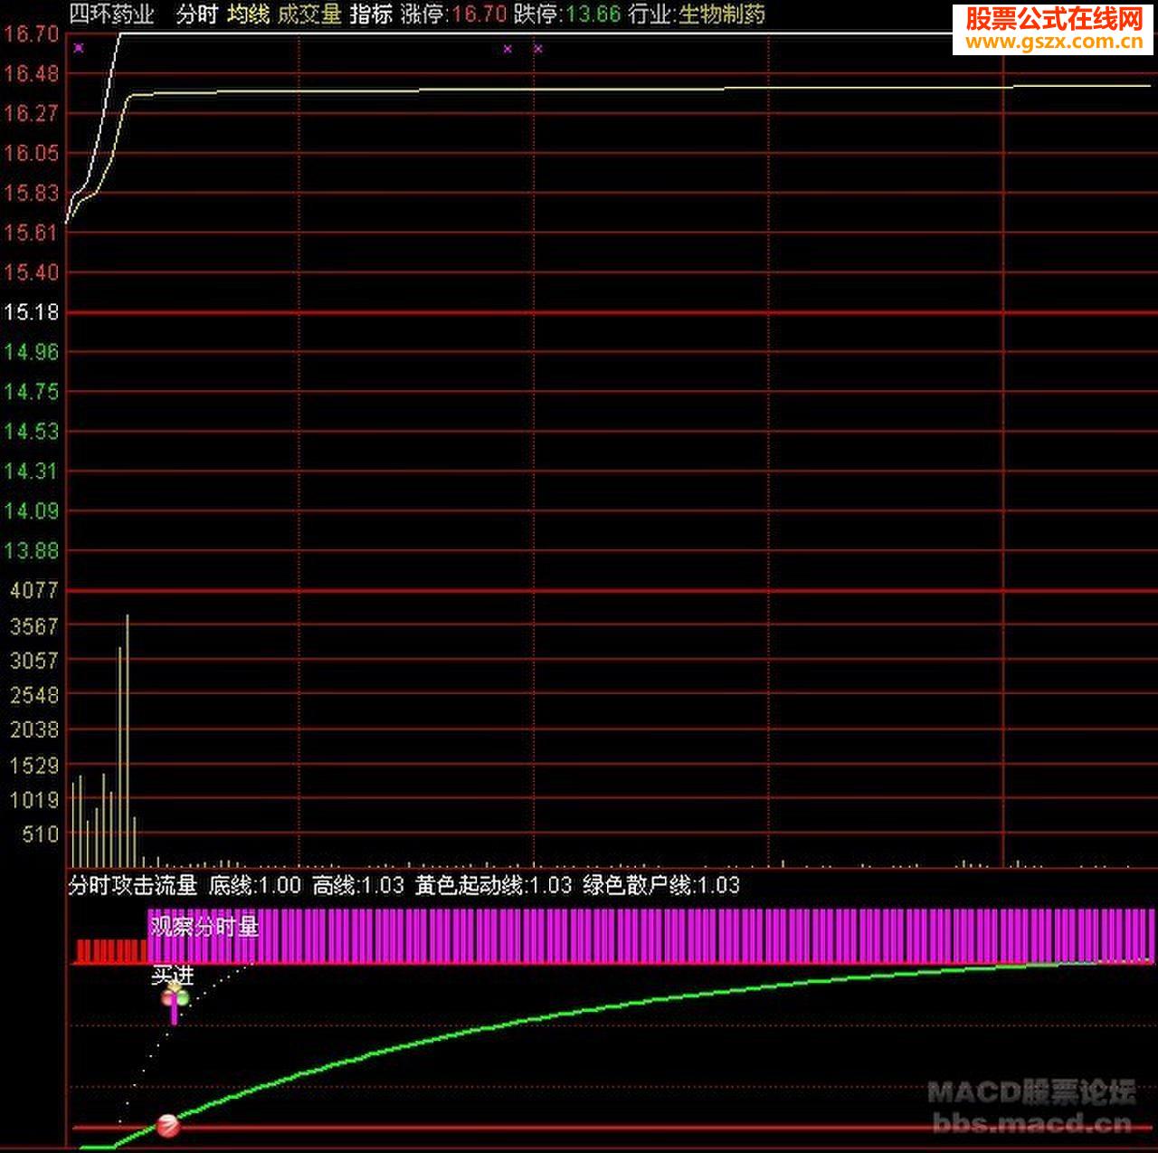Click the 16.27 price axis label
The height and width of the screenshot is (1153, 1158).
(x=31, y=113)
